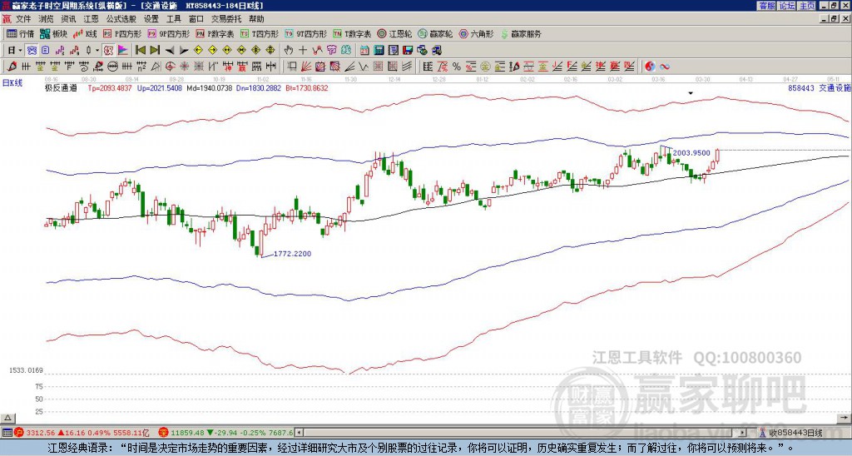Click the small up-triangle button at lower left
The image size is (852, 456).
tap(7, 419)
